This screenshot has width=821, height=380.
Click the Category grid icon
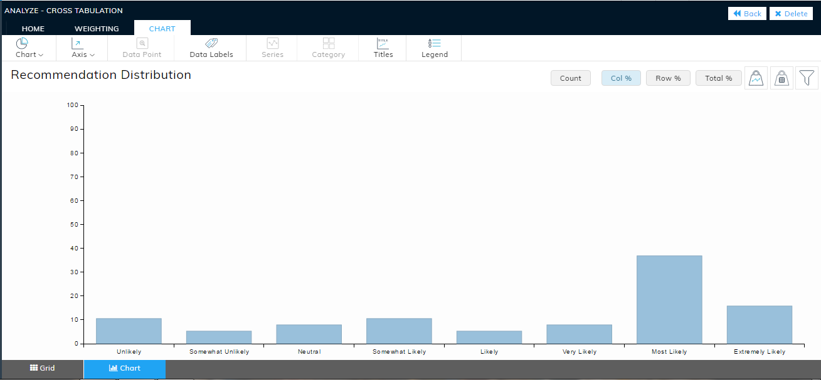pos(329,43)
